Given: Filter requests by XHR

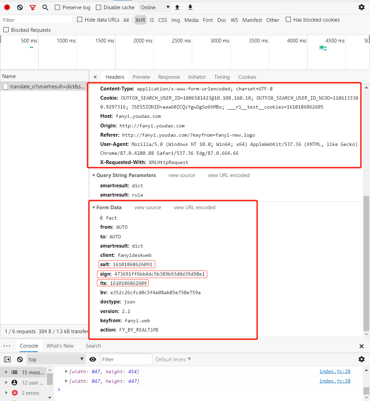Looking at the screenshot, I should coord(140,20).
